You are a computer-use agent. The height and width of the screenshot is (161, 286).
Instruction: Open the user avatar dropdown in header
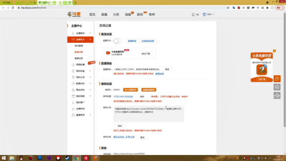[208, 14]
